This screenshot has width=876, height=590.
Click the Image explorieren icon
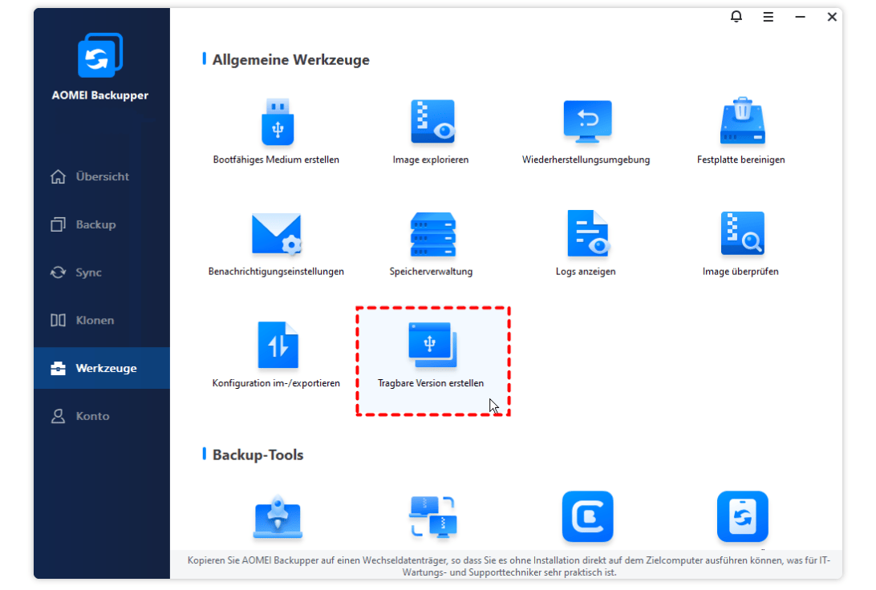(x=432, y=123)
